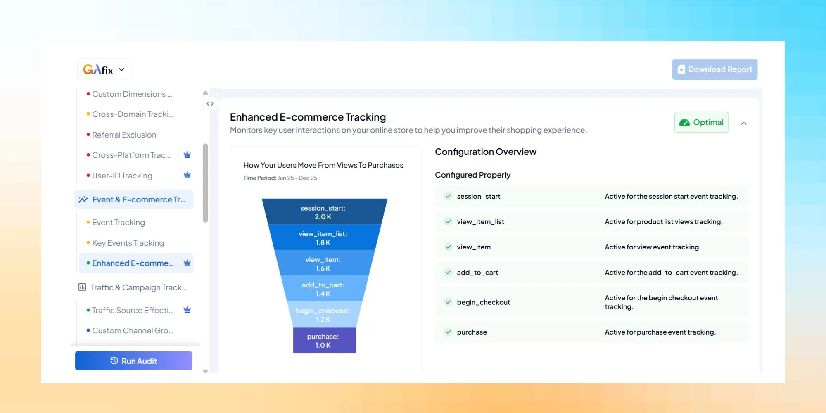Select Event Tracking in the sidebar
Image resolution: width=826 pixels, height=413 pixels.
119,222
